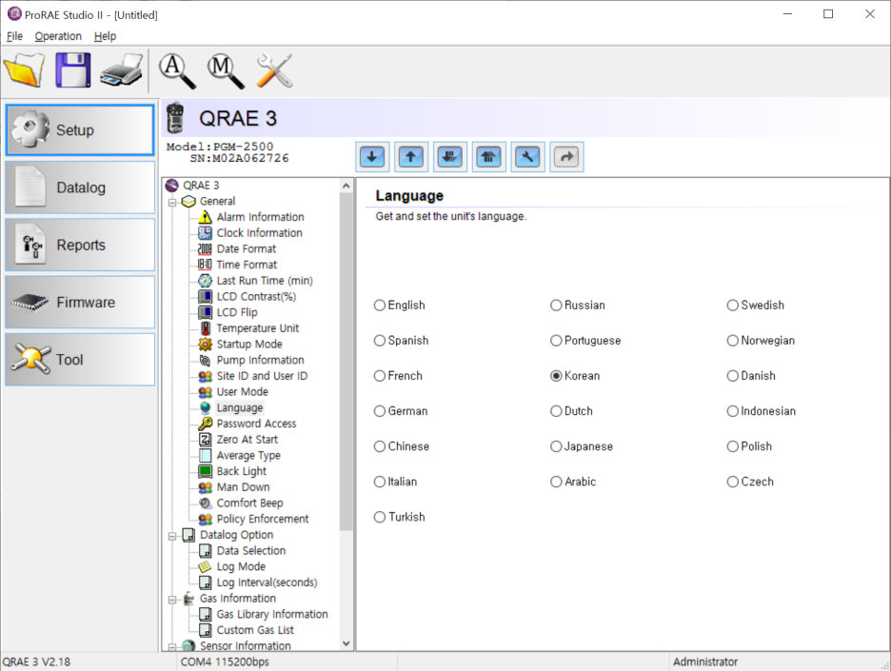Click the download-all settings icon
The image size is (891, 671).
pyautogui.click(x=450, y=157)
